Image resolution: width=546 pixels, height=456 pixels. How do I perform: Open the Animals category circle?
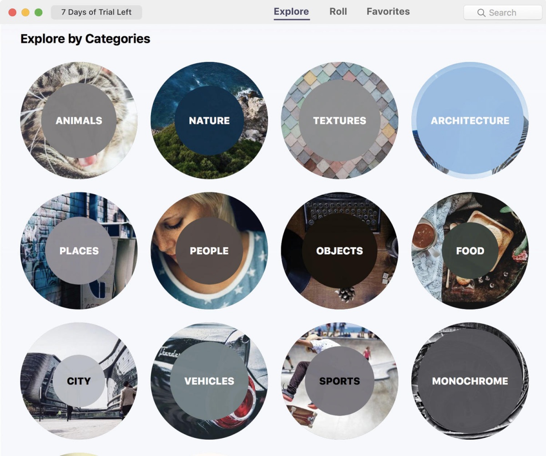(79, 120)
